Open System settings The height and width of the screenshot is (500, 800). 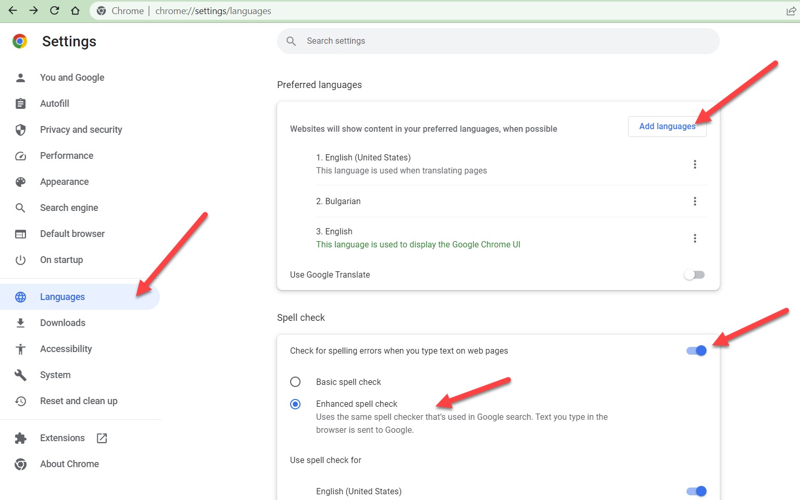click(55, 375)
